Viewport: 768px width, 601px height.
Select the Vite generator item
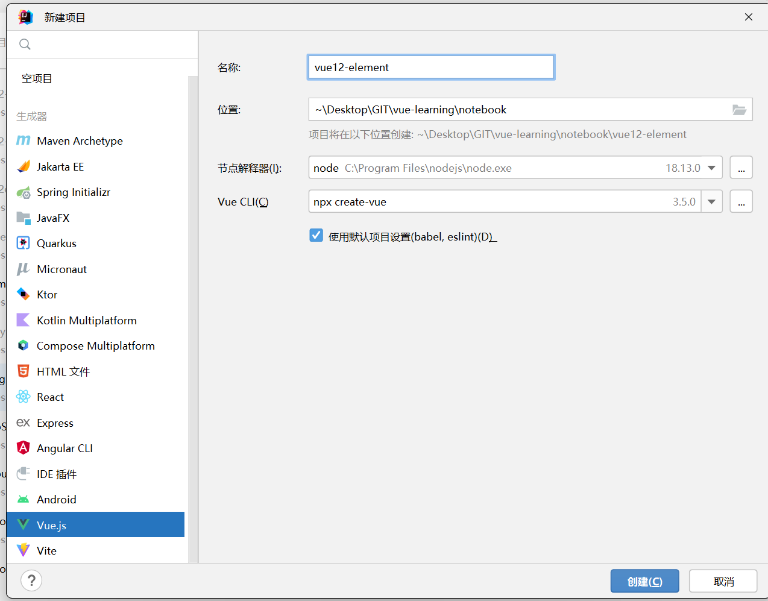coord(46,550)
